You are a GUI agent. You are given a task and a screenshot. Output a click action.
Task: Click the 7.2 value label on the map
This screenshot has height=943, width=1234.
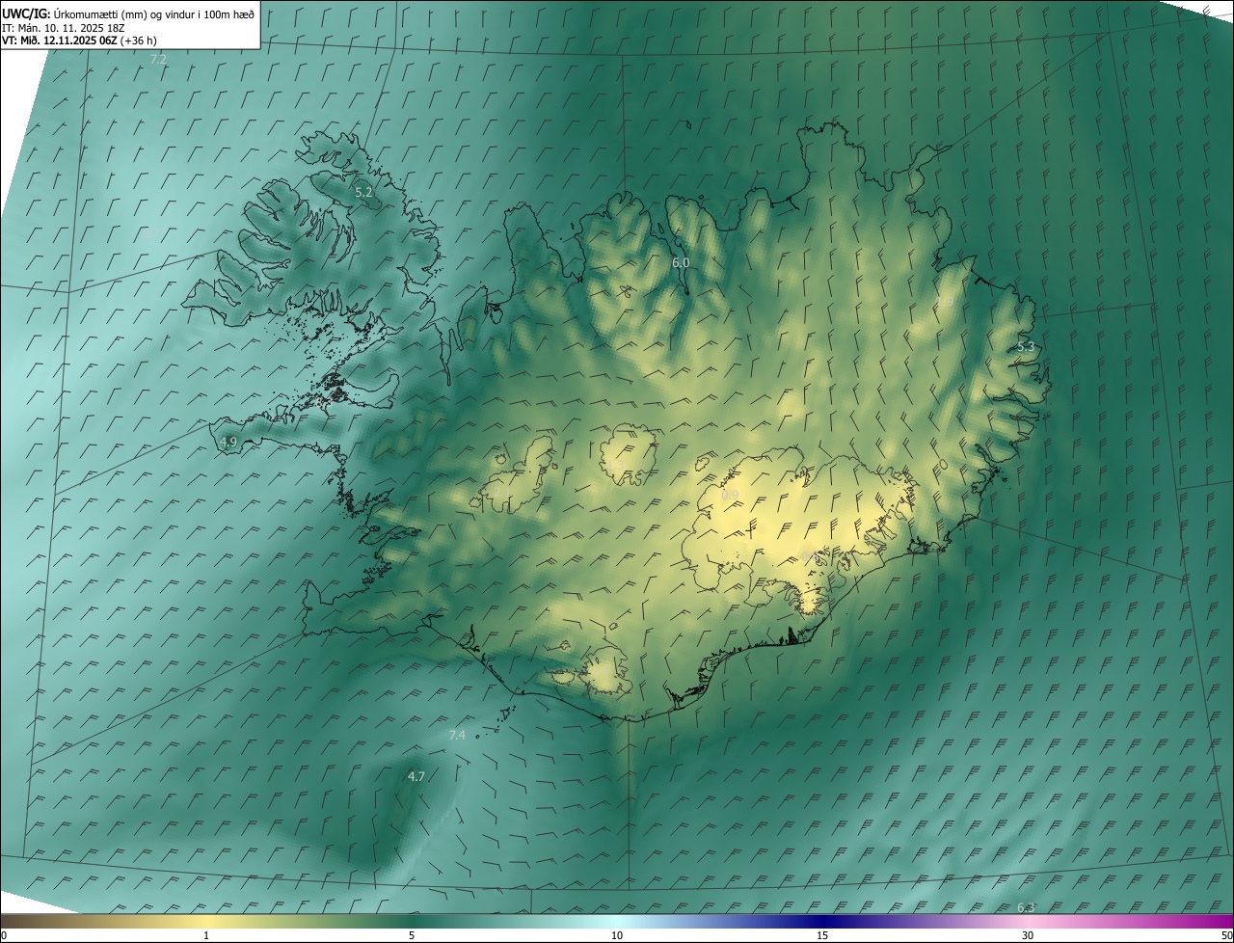coord(158,60)
